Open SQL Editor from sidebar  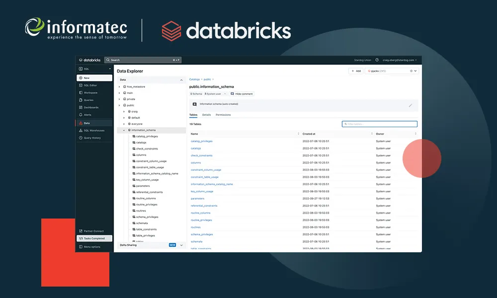(88, 85)
